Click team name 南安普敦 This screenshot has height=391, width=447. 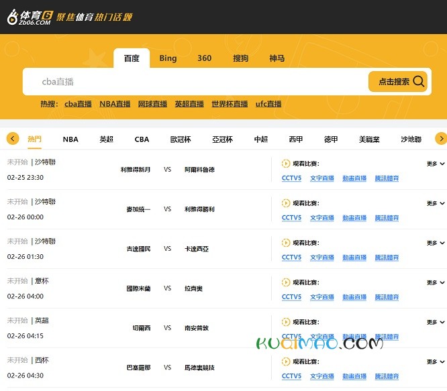pyautogui.click(x=197, y=328)
